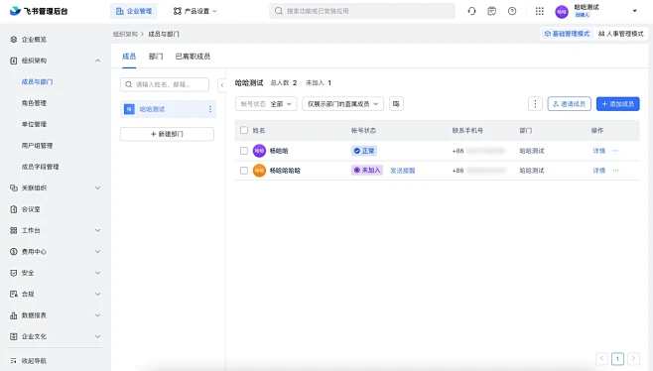Open 用户组管理 in the sidebar
The image size is (653, 371).
click(37, 145)
